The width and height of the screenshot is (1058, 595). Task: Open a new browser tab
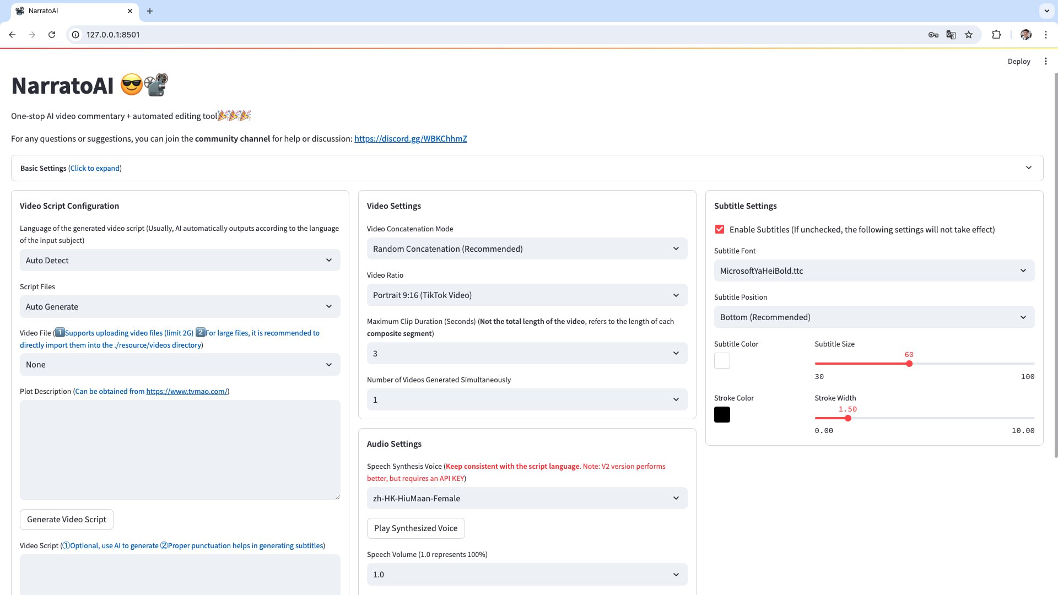(x=150, y=11)
